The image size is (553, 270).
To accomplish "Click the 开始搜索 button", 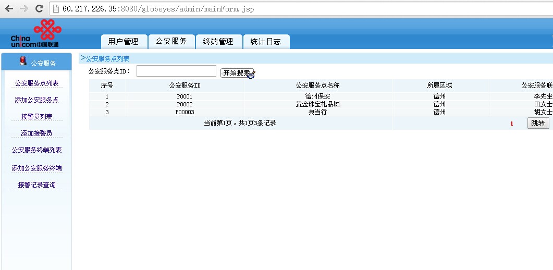I will pos(237,73).
